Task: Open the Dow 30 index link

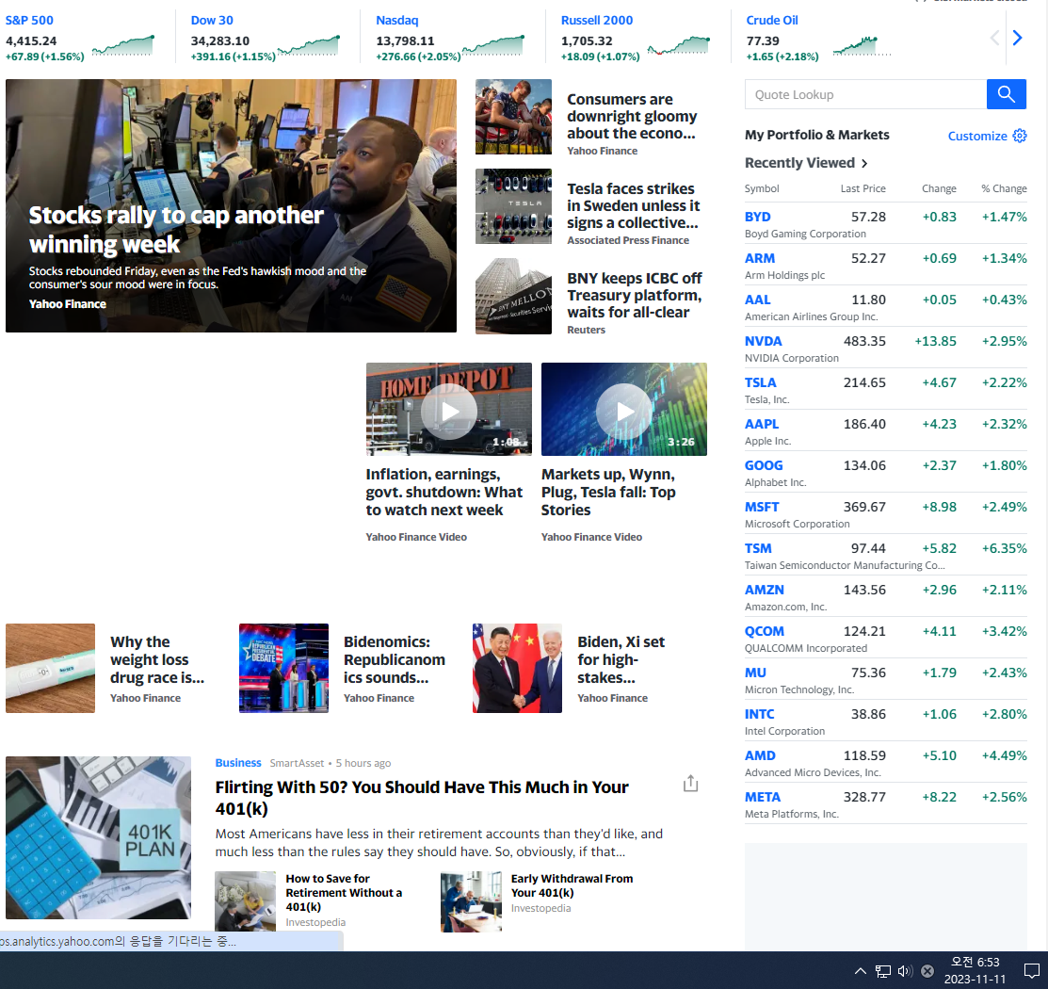Action: coord(212,20)
